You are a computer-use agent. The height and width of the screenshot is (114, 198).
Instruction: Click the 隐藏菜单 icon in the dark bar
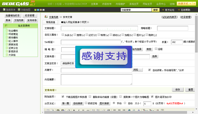(x=4, y=10)
